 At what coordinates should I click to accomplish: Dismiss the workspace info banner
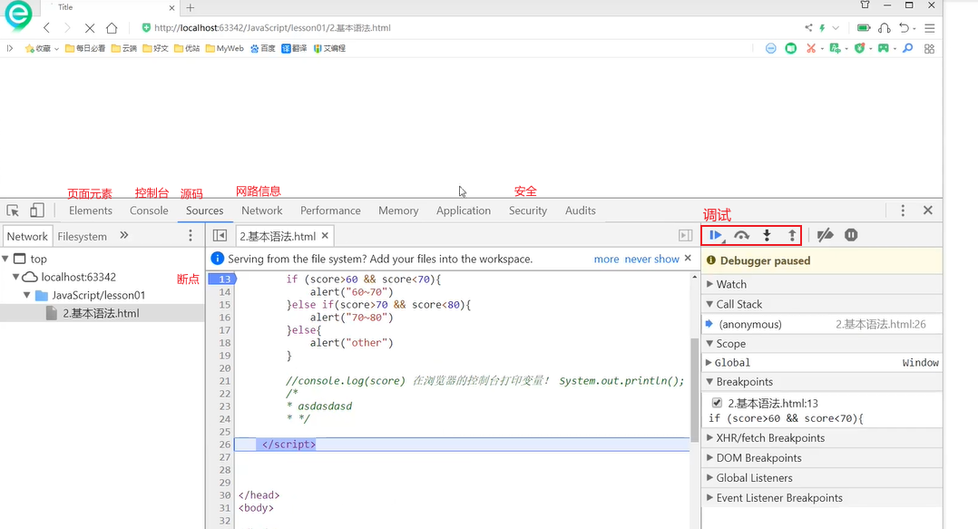click(x=688, y=259)
